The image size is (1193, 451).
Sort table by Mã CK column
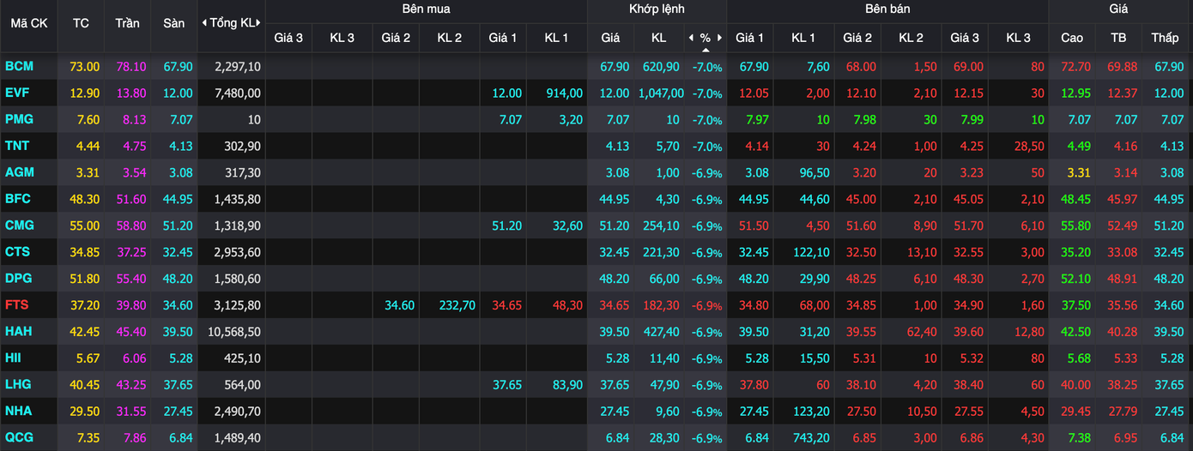click(28, 23)
